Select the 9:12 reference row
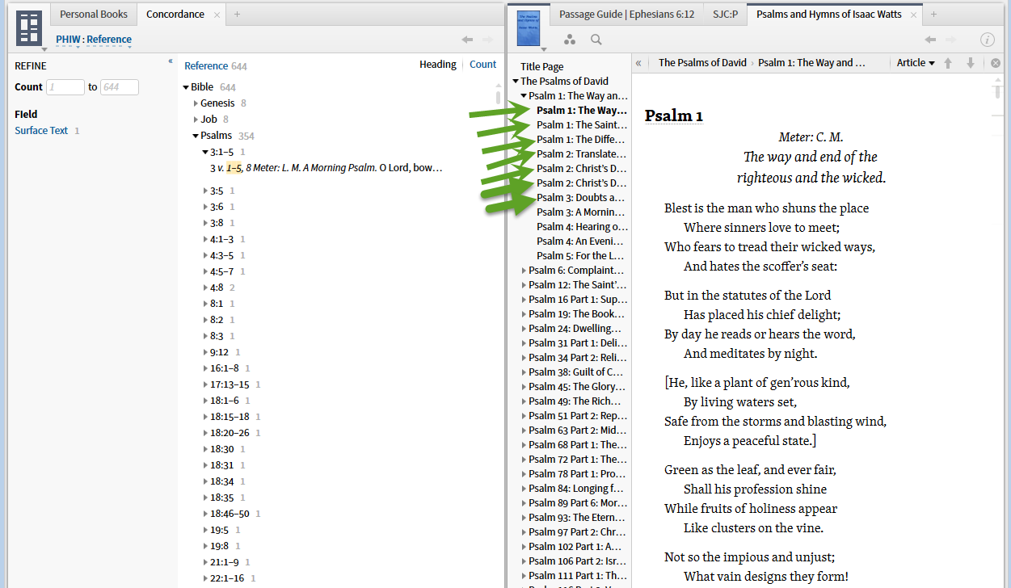This screenshot has height=588, width=1011. pyautogui.click(x=219, y=352)
